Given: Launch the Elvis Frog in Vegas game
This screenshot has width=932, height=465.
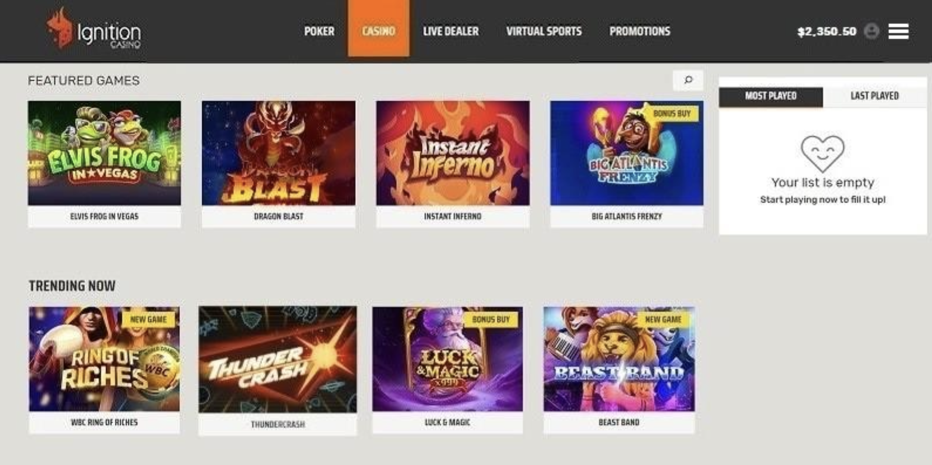Looking at the screenshot, I should pos(104,153).
